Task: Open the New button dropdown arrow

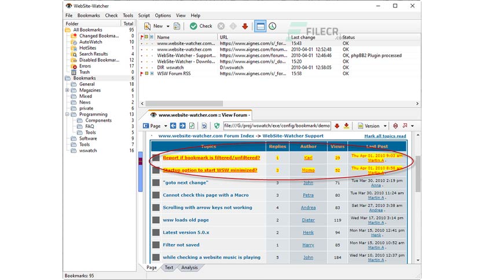Action: click(x=168, y=26)
